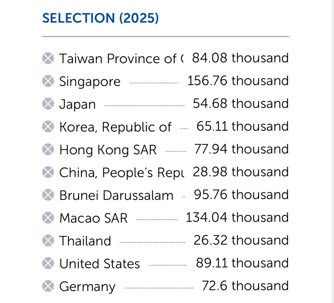Image resolution: width=334 pixels, height=303 pixels.
Task: Click the Thailand country name
Action: tap(85, 241)
